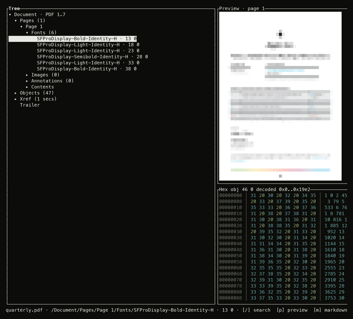Expand the Objects (47) node
The height and width of the screenshot is (319, 353).
tap(16, 93)
